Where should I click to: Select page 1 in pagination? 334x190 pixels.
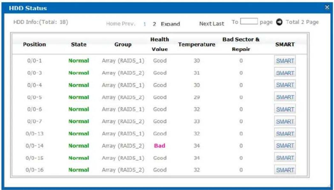pyautogui.click(x=145, y=24)
